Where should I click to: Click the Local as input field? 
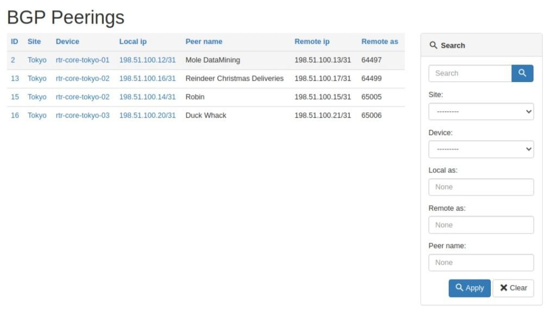click(x=481, y=187)
